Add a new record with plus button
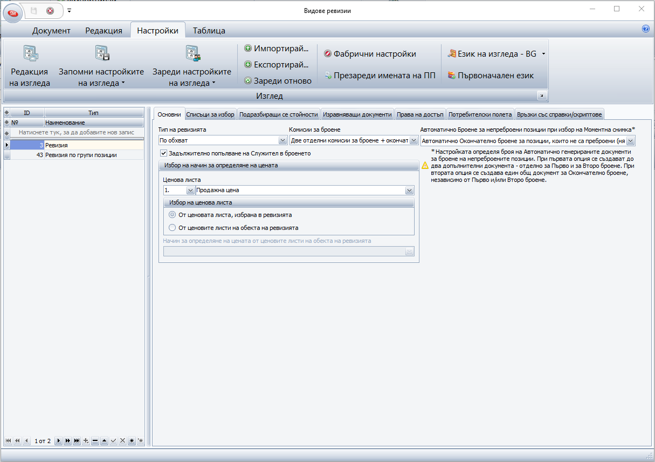Viewport: 655px width, 462px height. coord(86,441)
